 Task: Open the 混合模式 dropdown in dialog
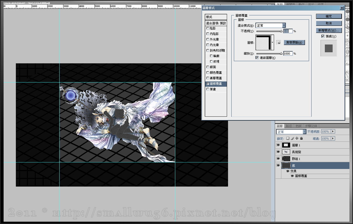[284, 25]
